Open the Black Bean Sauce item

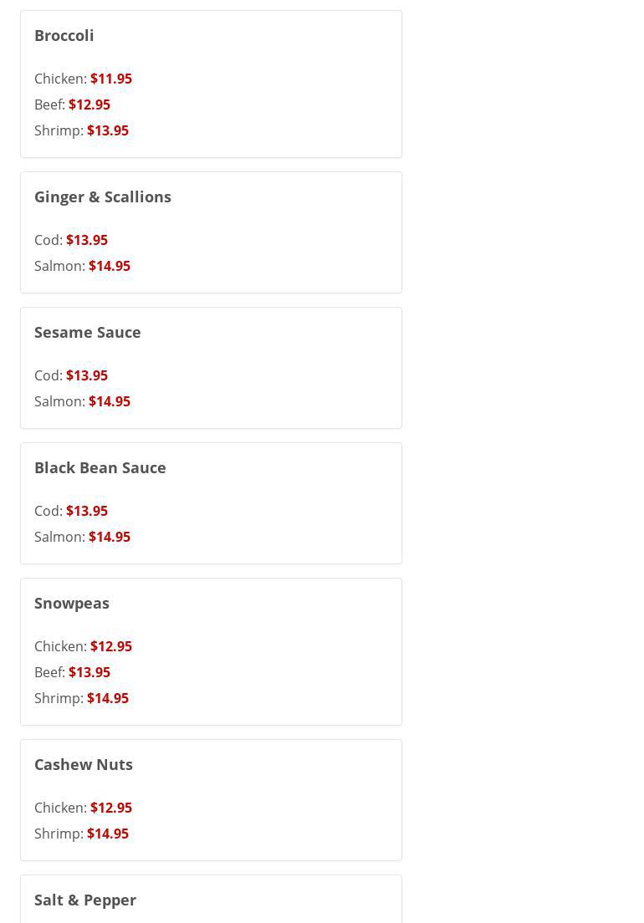coord(100,467)
